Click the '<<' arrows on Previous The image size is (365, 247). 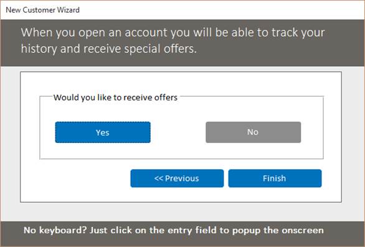159,178
